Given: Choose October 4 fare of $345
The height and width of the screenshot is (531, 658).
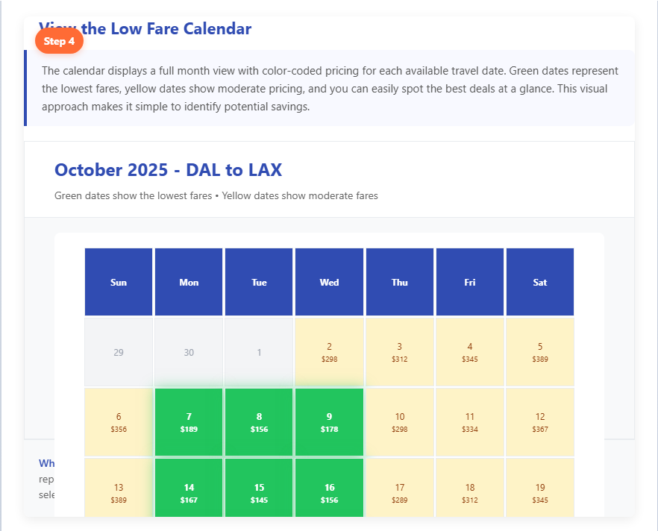Looking at the screenshot, I should (470, 352).
